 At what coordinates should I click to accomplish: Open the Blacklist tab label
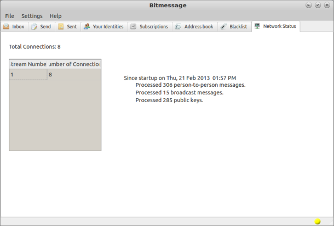click(x=238, y=27)
